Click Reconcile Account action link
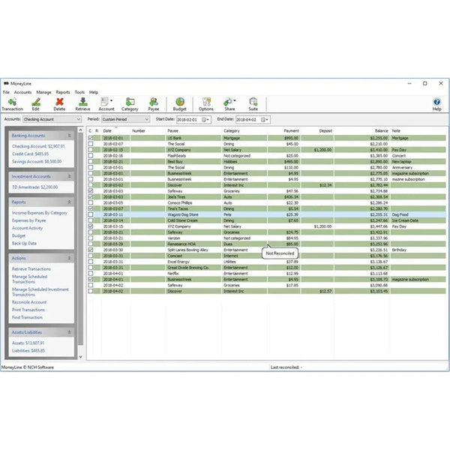This screenshot has height=450, width=450. click(29, 302)
